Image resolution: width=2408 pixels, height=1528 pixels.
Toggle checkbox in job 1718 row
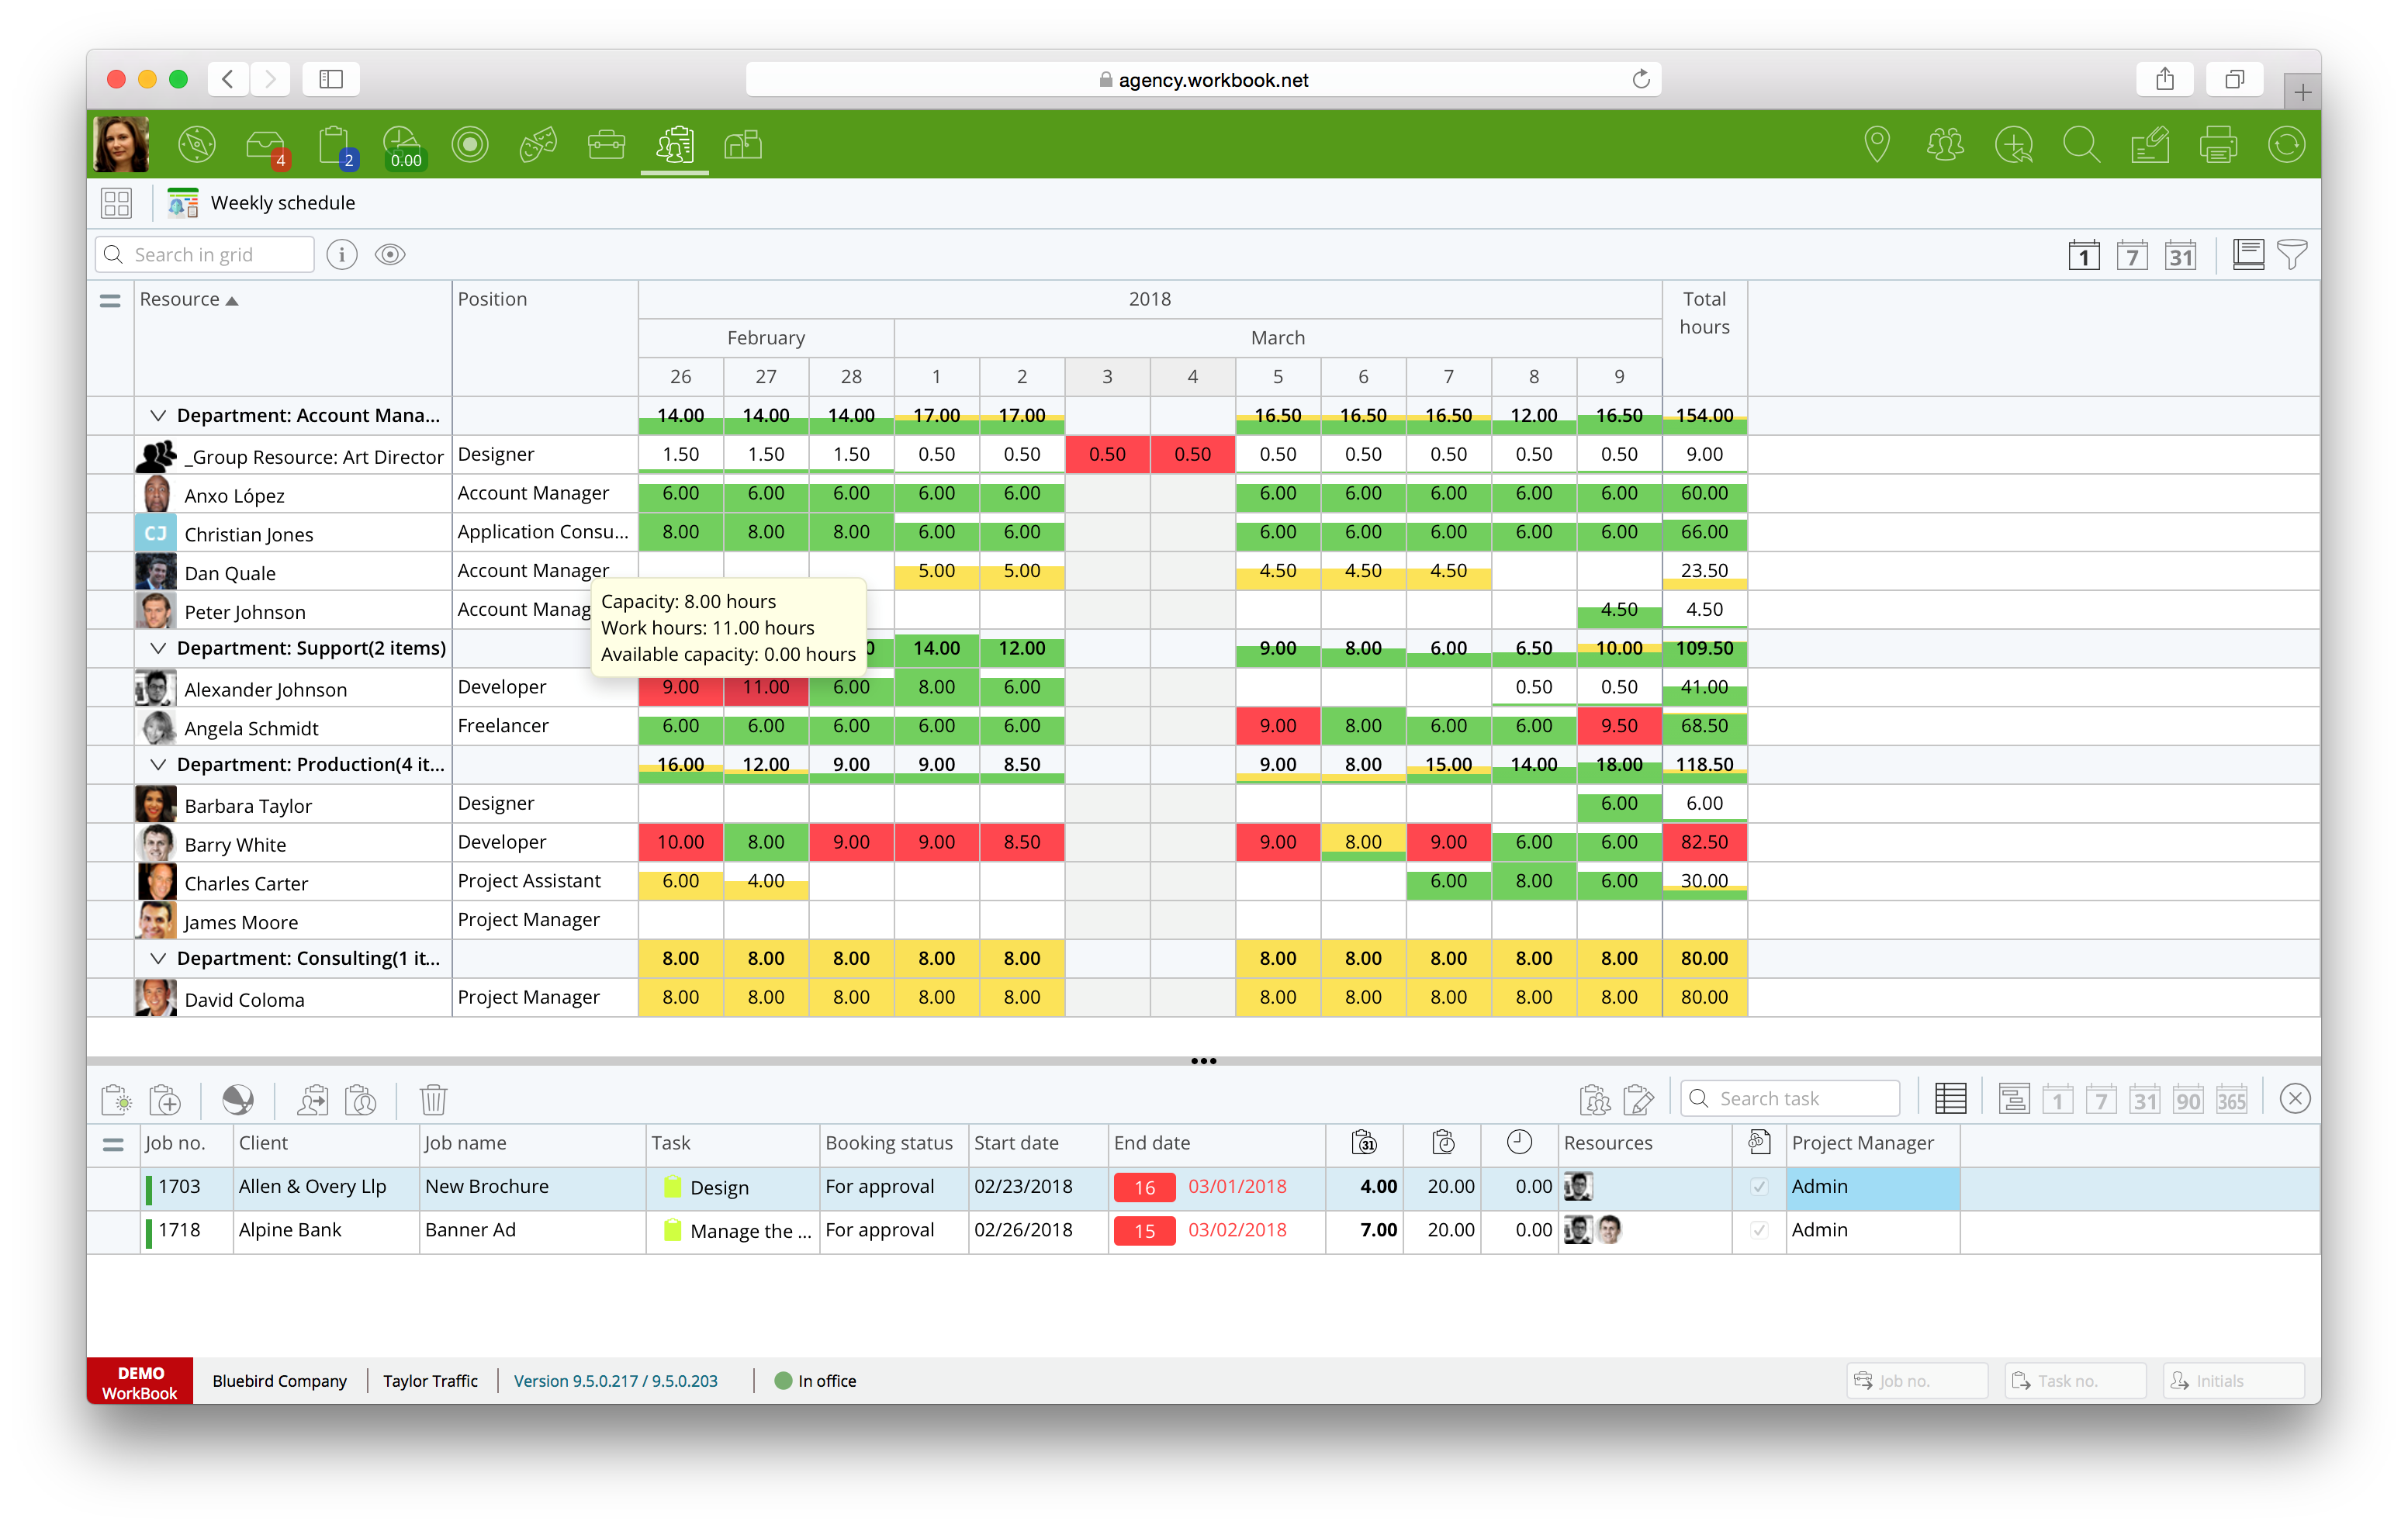pyautogui.click(x=1759, y=1230)
